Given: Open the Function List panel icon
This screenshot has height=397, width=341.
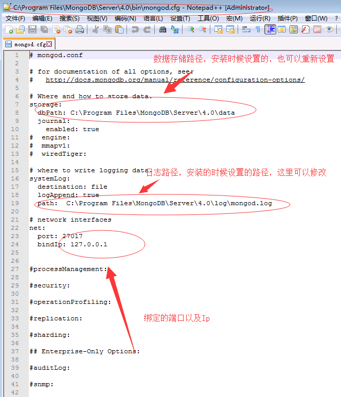Looking at the screenshot, I should pos(306,30).
